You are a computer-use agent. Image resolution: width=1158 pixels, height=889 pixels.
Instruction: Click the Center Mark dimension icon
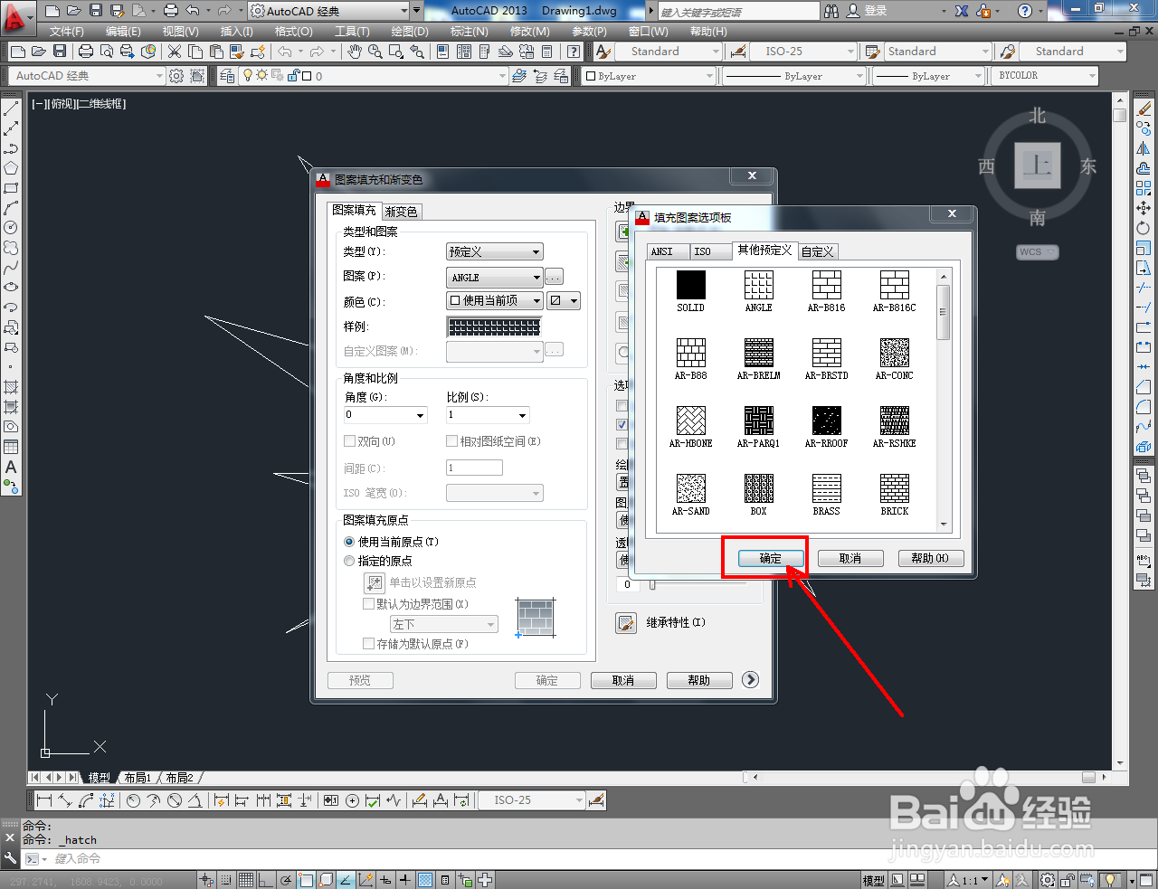352,800
